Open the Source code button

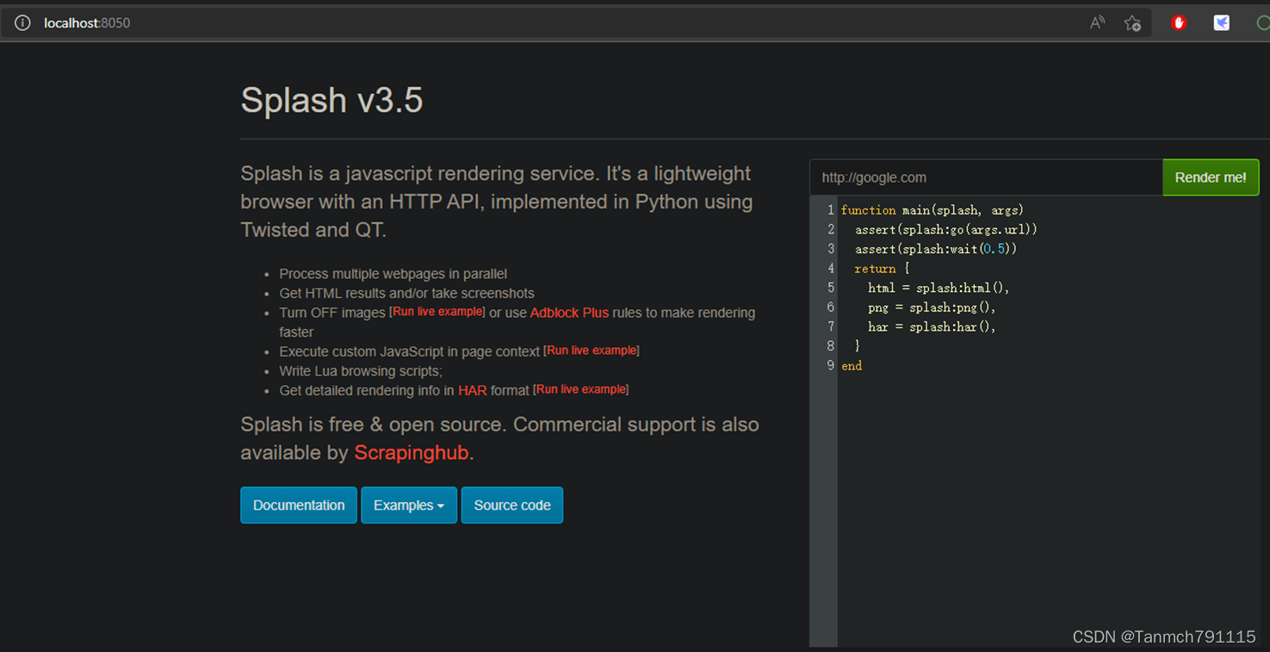(x=512, y=506)
